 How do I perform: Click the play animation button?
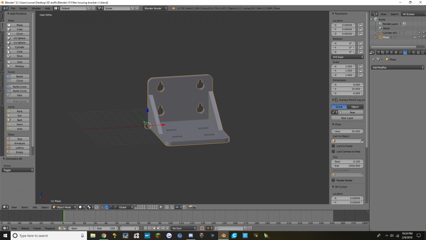158,228
